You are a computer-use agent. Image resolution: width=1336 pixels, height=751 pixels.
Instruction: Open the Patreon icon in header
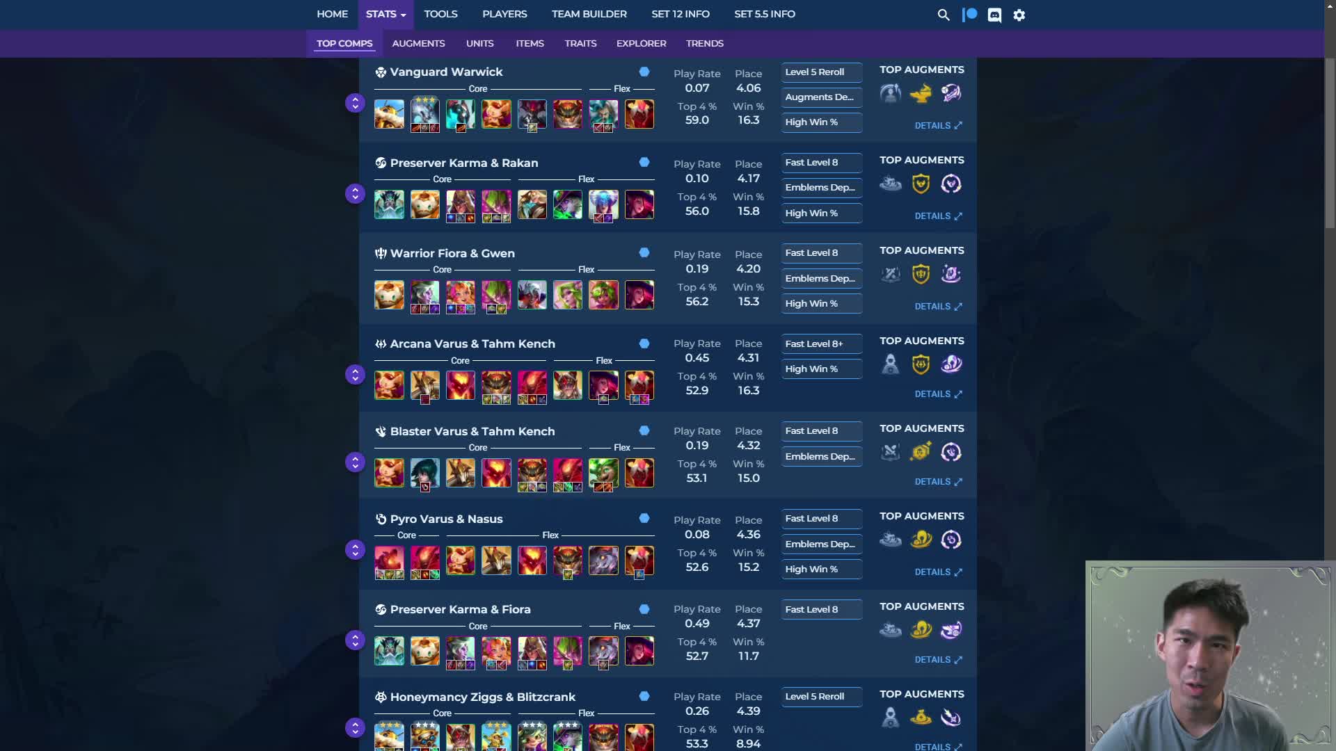coord(969,15)
